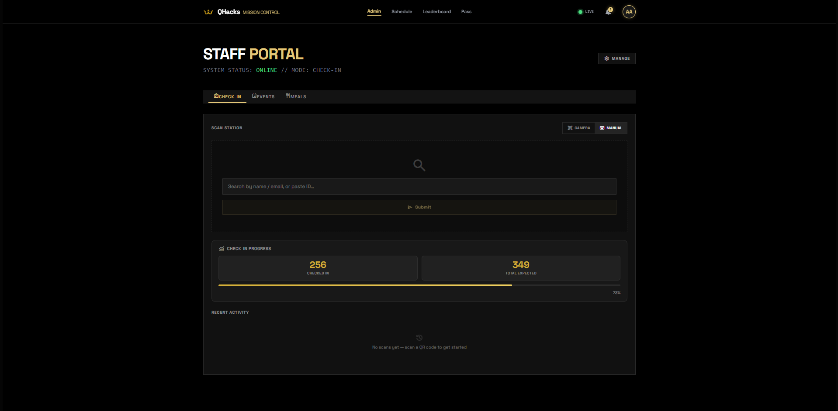Open the MEALS tab
The height and width of the screenshot is (411, 838).
[296, 96]
